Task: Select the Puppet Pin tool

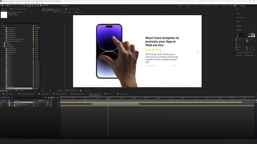Action: [x=47, y=6]
